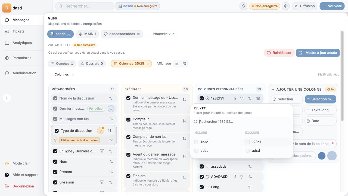Select the MAIN 1 view tab
The image size is (348, 196).
coord(87,34)
